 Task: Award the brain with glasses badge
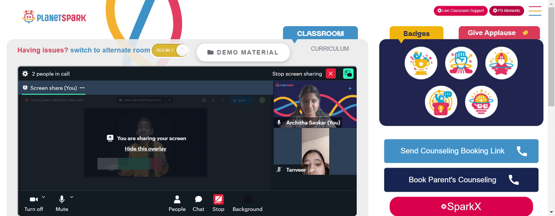click(481, 102)
